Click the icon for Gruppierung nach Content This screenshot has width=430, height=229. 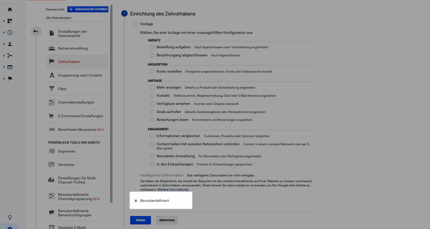(x=51, y=75)
